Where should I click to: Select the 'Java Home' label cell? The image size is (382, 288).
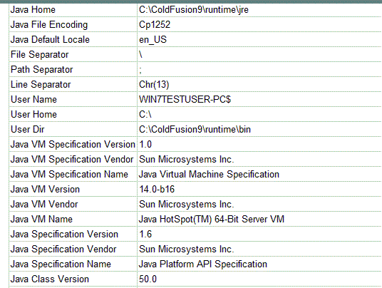[33, 10]
